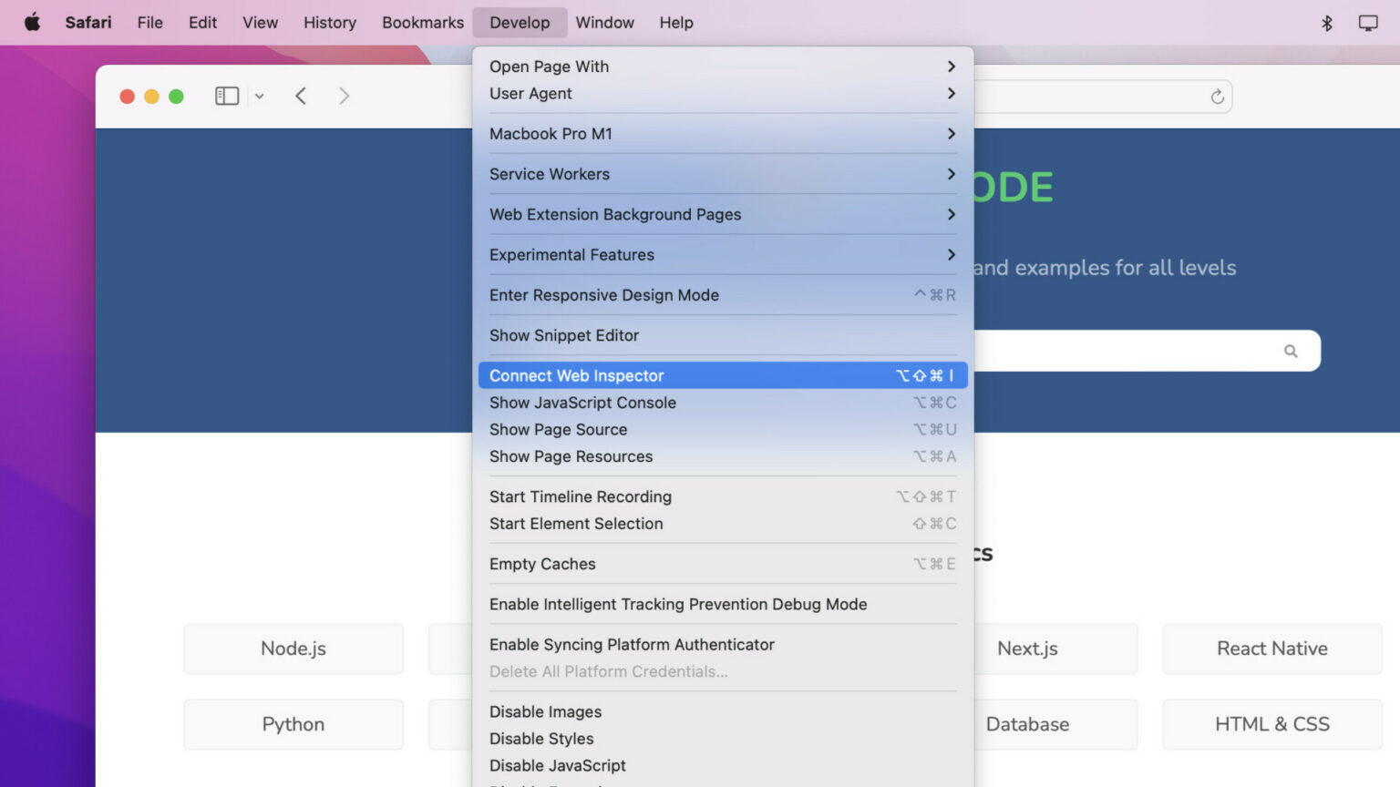Viewport: 1400px width, 787px height.
Task: Open the Edit menu
Action: [x=202, y=23]
